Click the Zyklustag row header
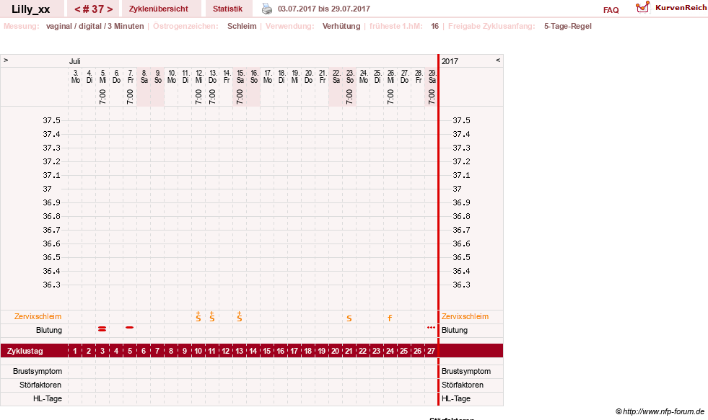Image resolution: width=708 pixels, height=420 pixels. [x=25, y=351]
